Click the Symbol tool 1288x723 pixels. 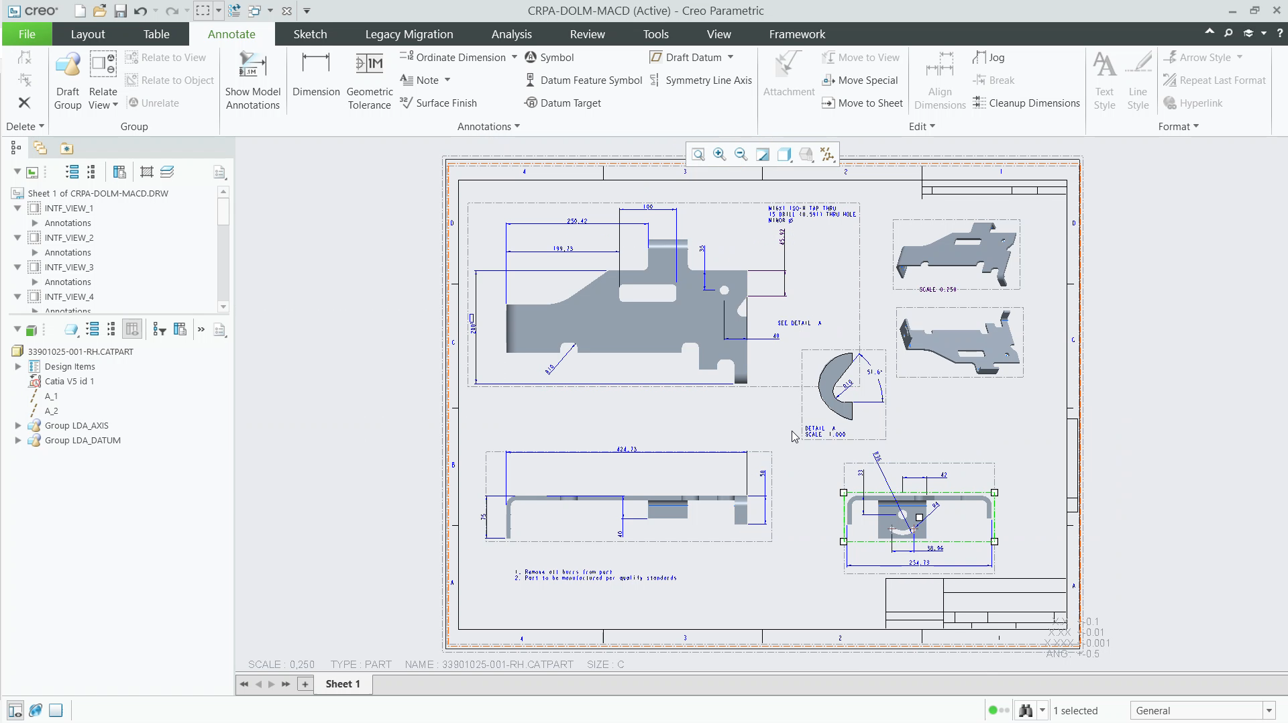point(549,57)
